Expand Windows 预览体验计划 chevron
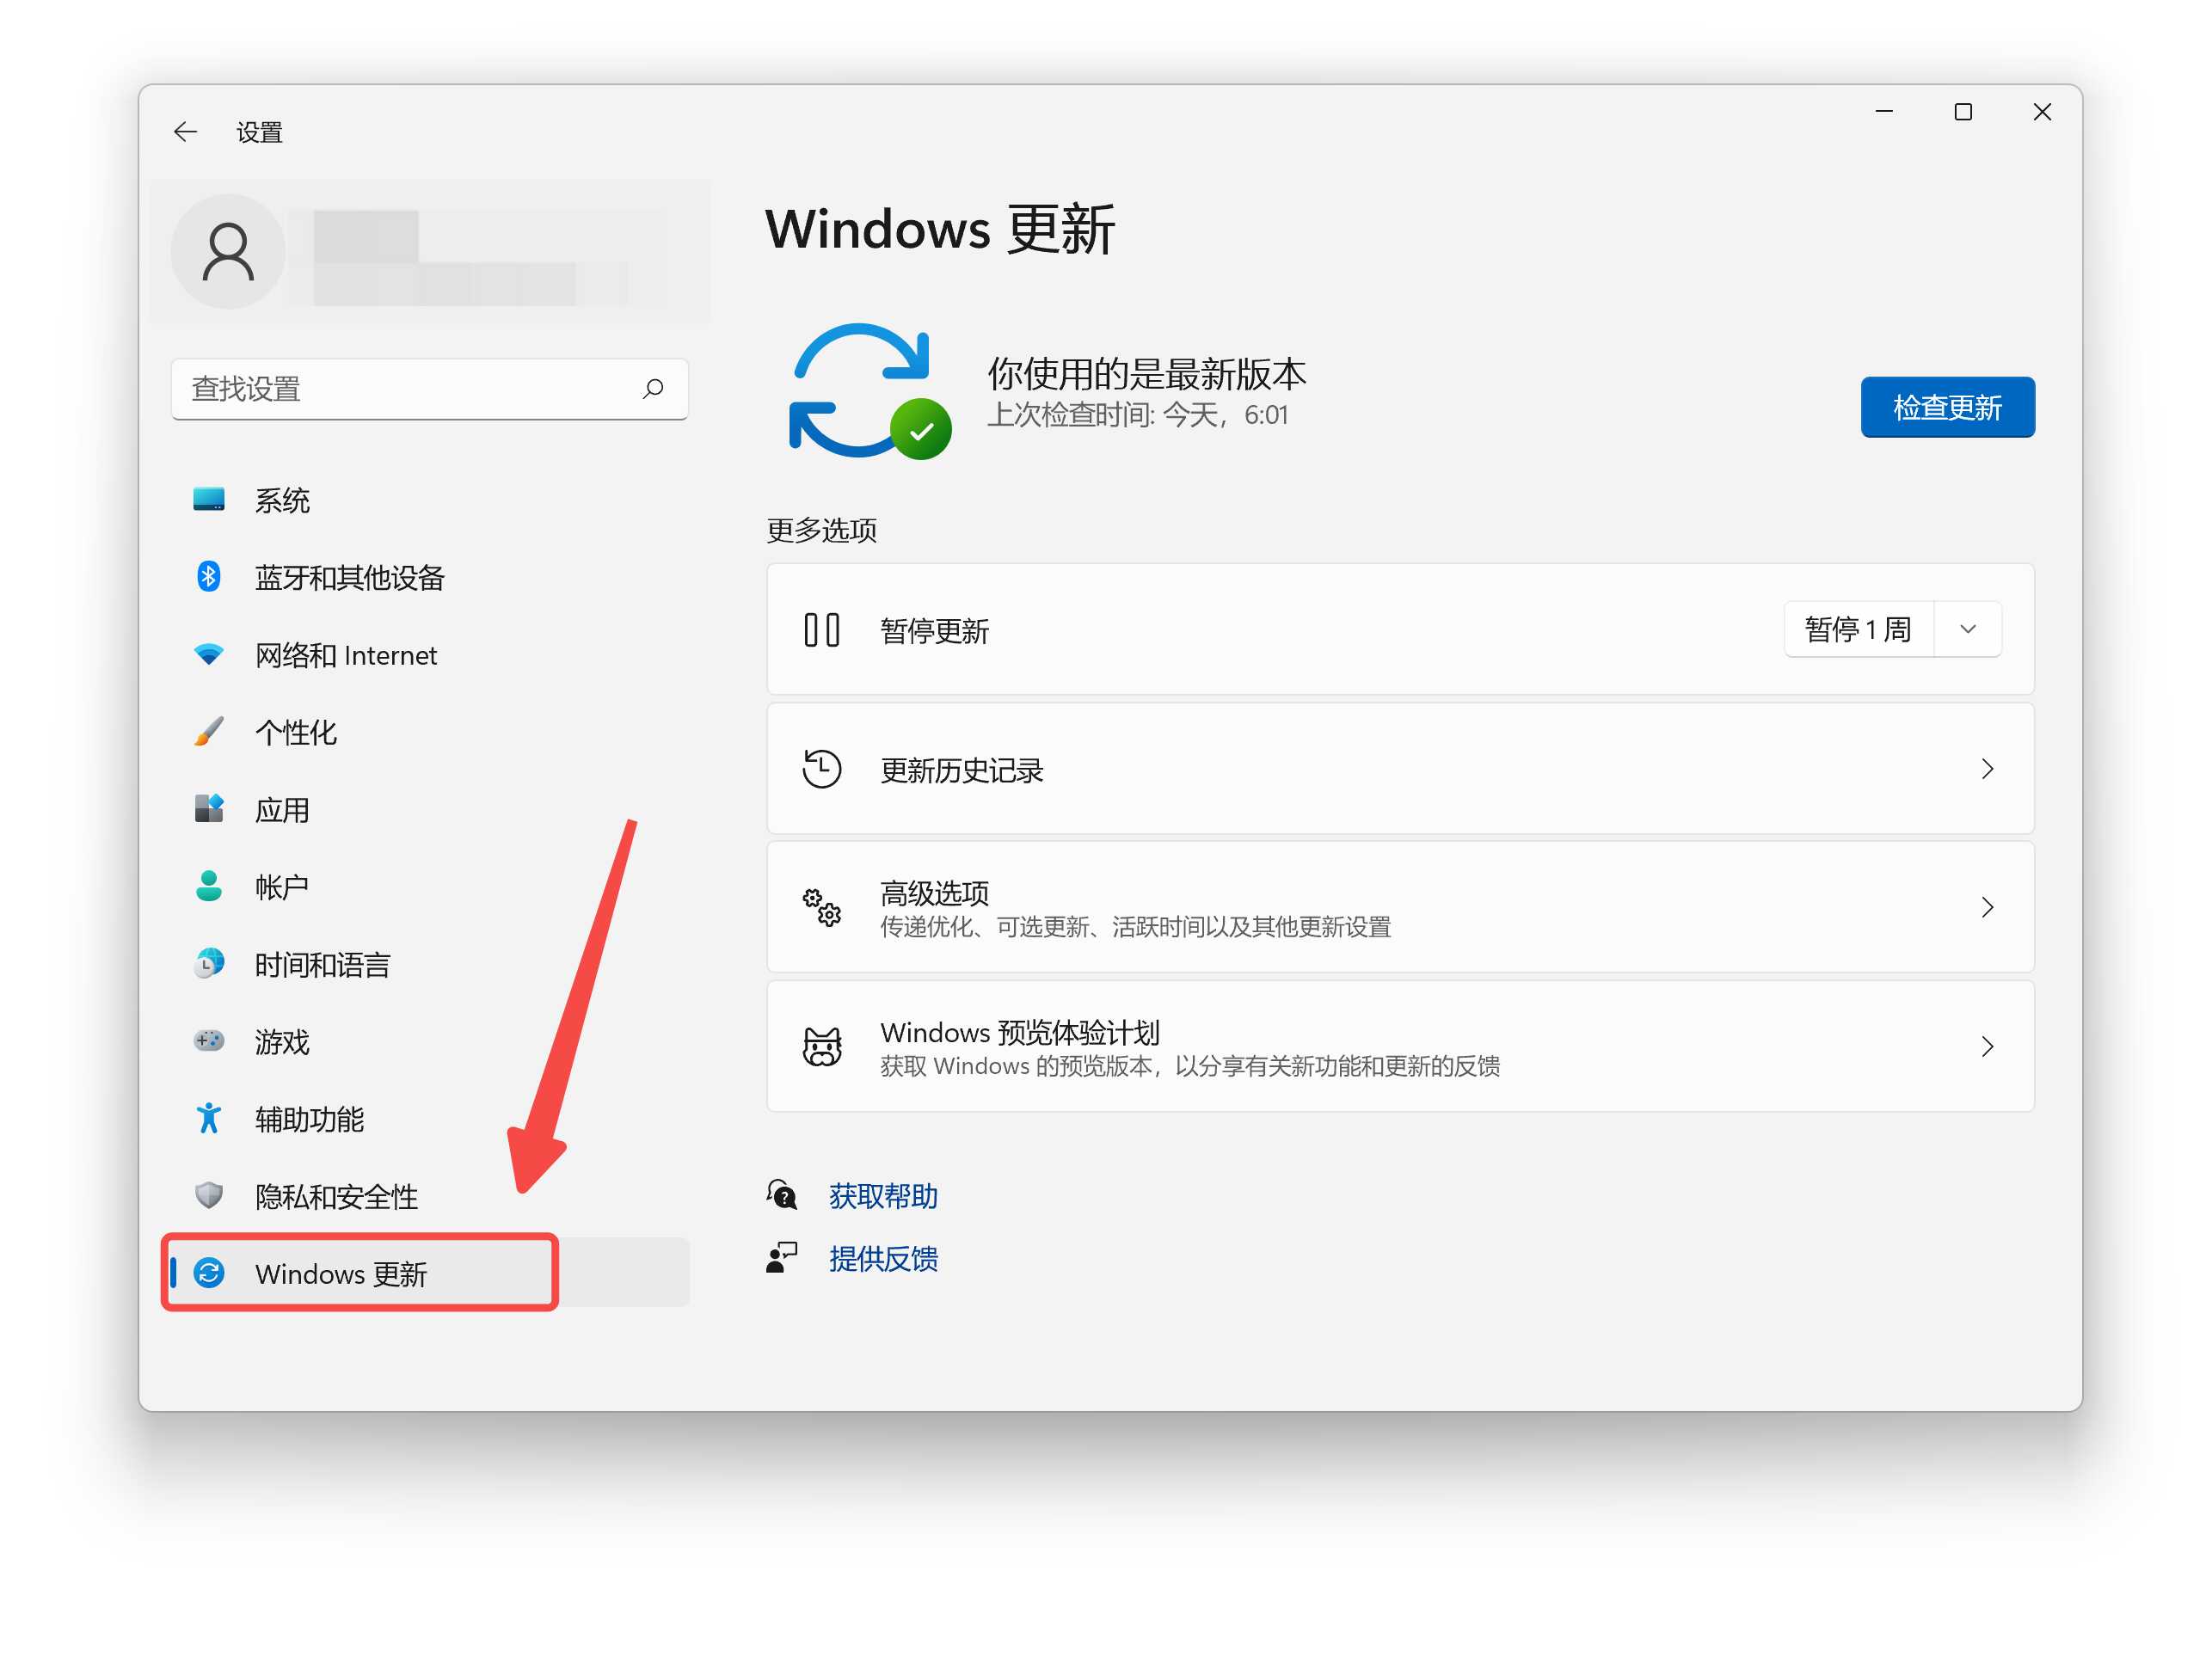Viewport: 2212px width, 1657px height. pyautogui.click(x=1987, y=1046)
